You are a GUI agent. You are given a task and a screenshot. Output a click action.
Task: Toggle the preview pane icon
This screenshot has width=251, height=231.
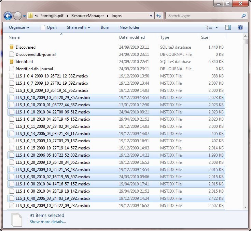[228, 27]
